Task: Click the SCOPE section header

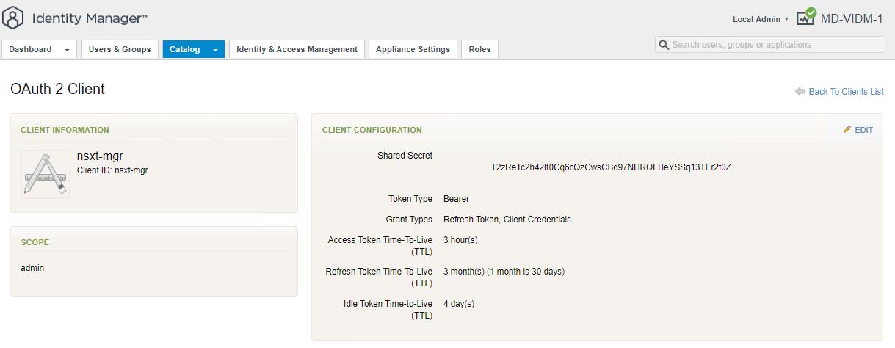Action: pos(35,242)
